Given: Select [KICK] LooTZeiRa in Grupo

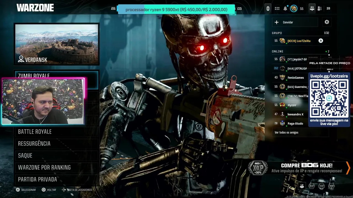Looking at the screenshot, I should coord(300,41).
